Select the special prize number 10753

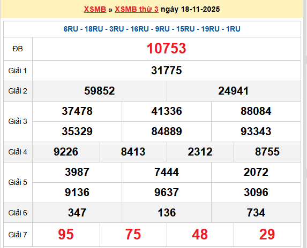(x=167, y=49)
